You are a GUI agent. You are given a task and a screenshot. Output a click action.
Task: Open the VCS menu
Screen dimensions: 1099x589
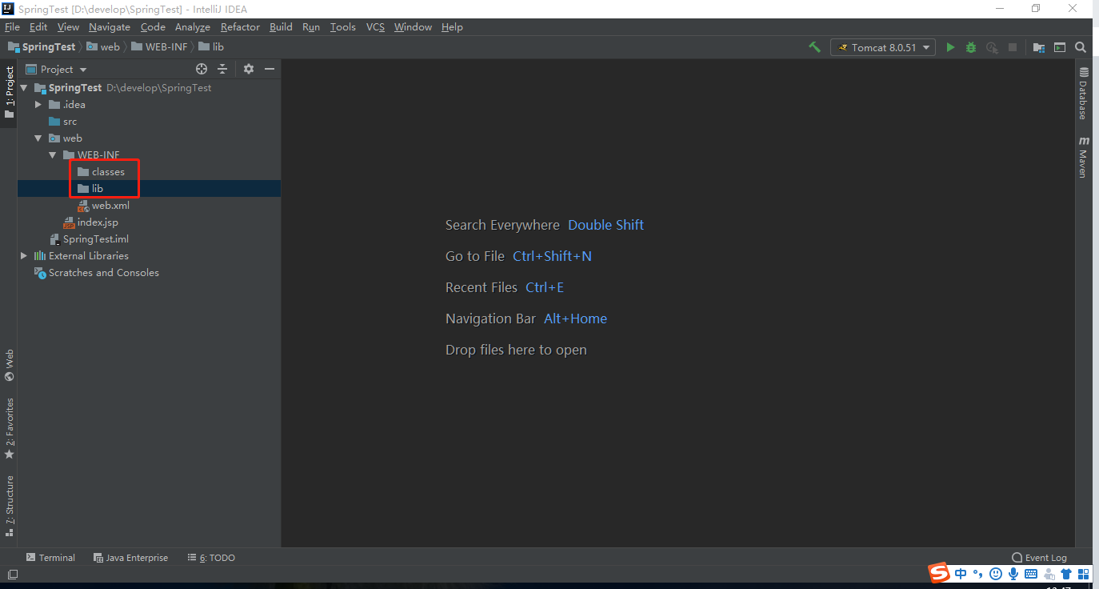click(x=375, y=26)
